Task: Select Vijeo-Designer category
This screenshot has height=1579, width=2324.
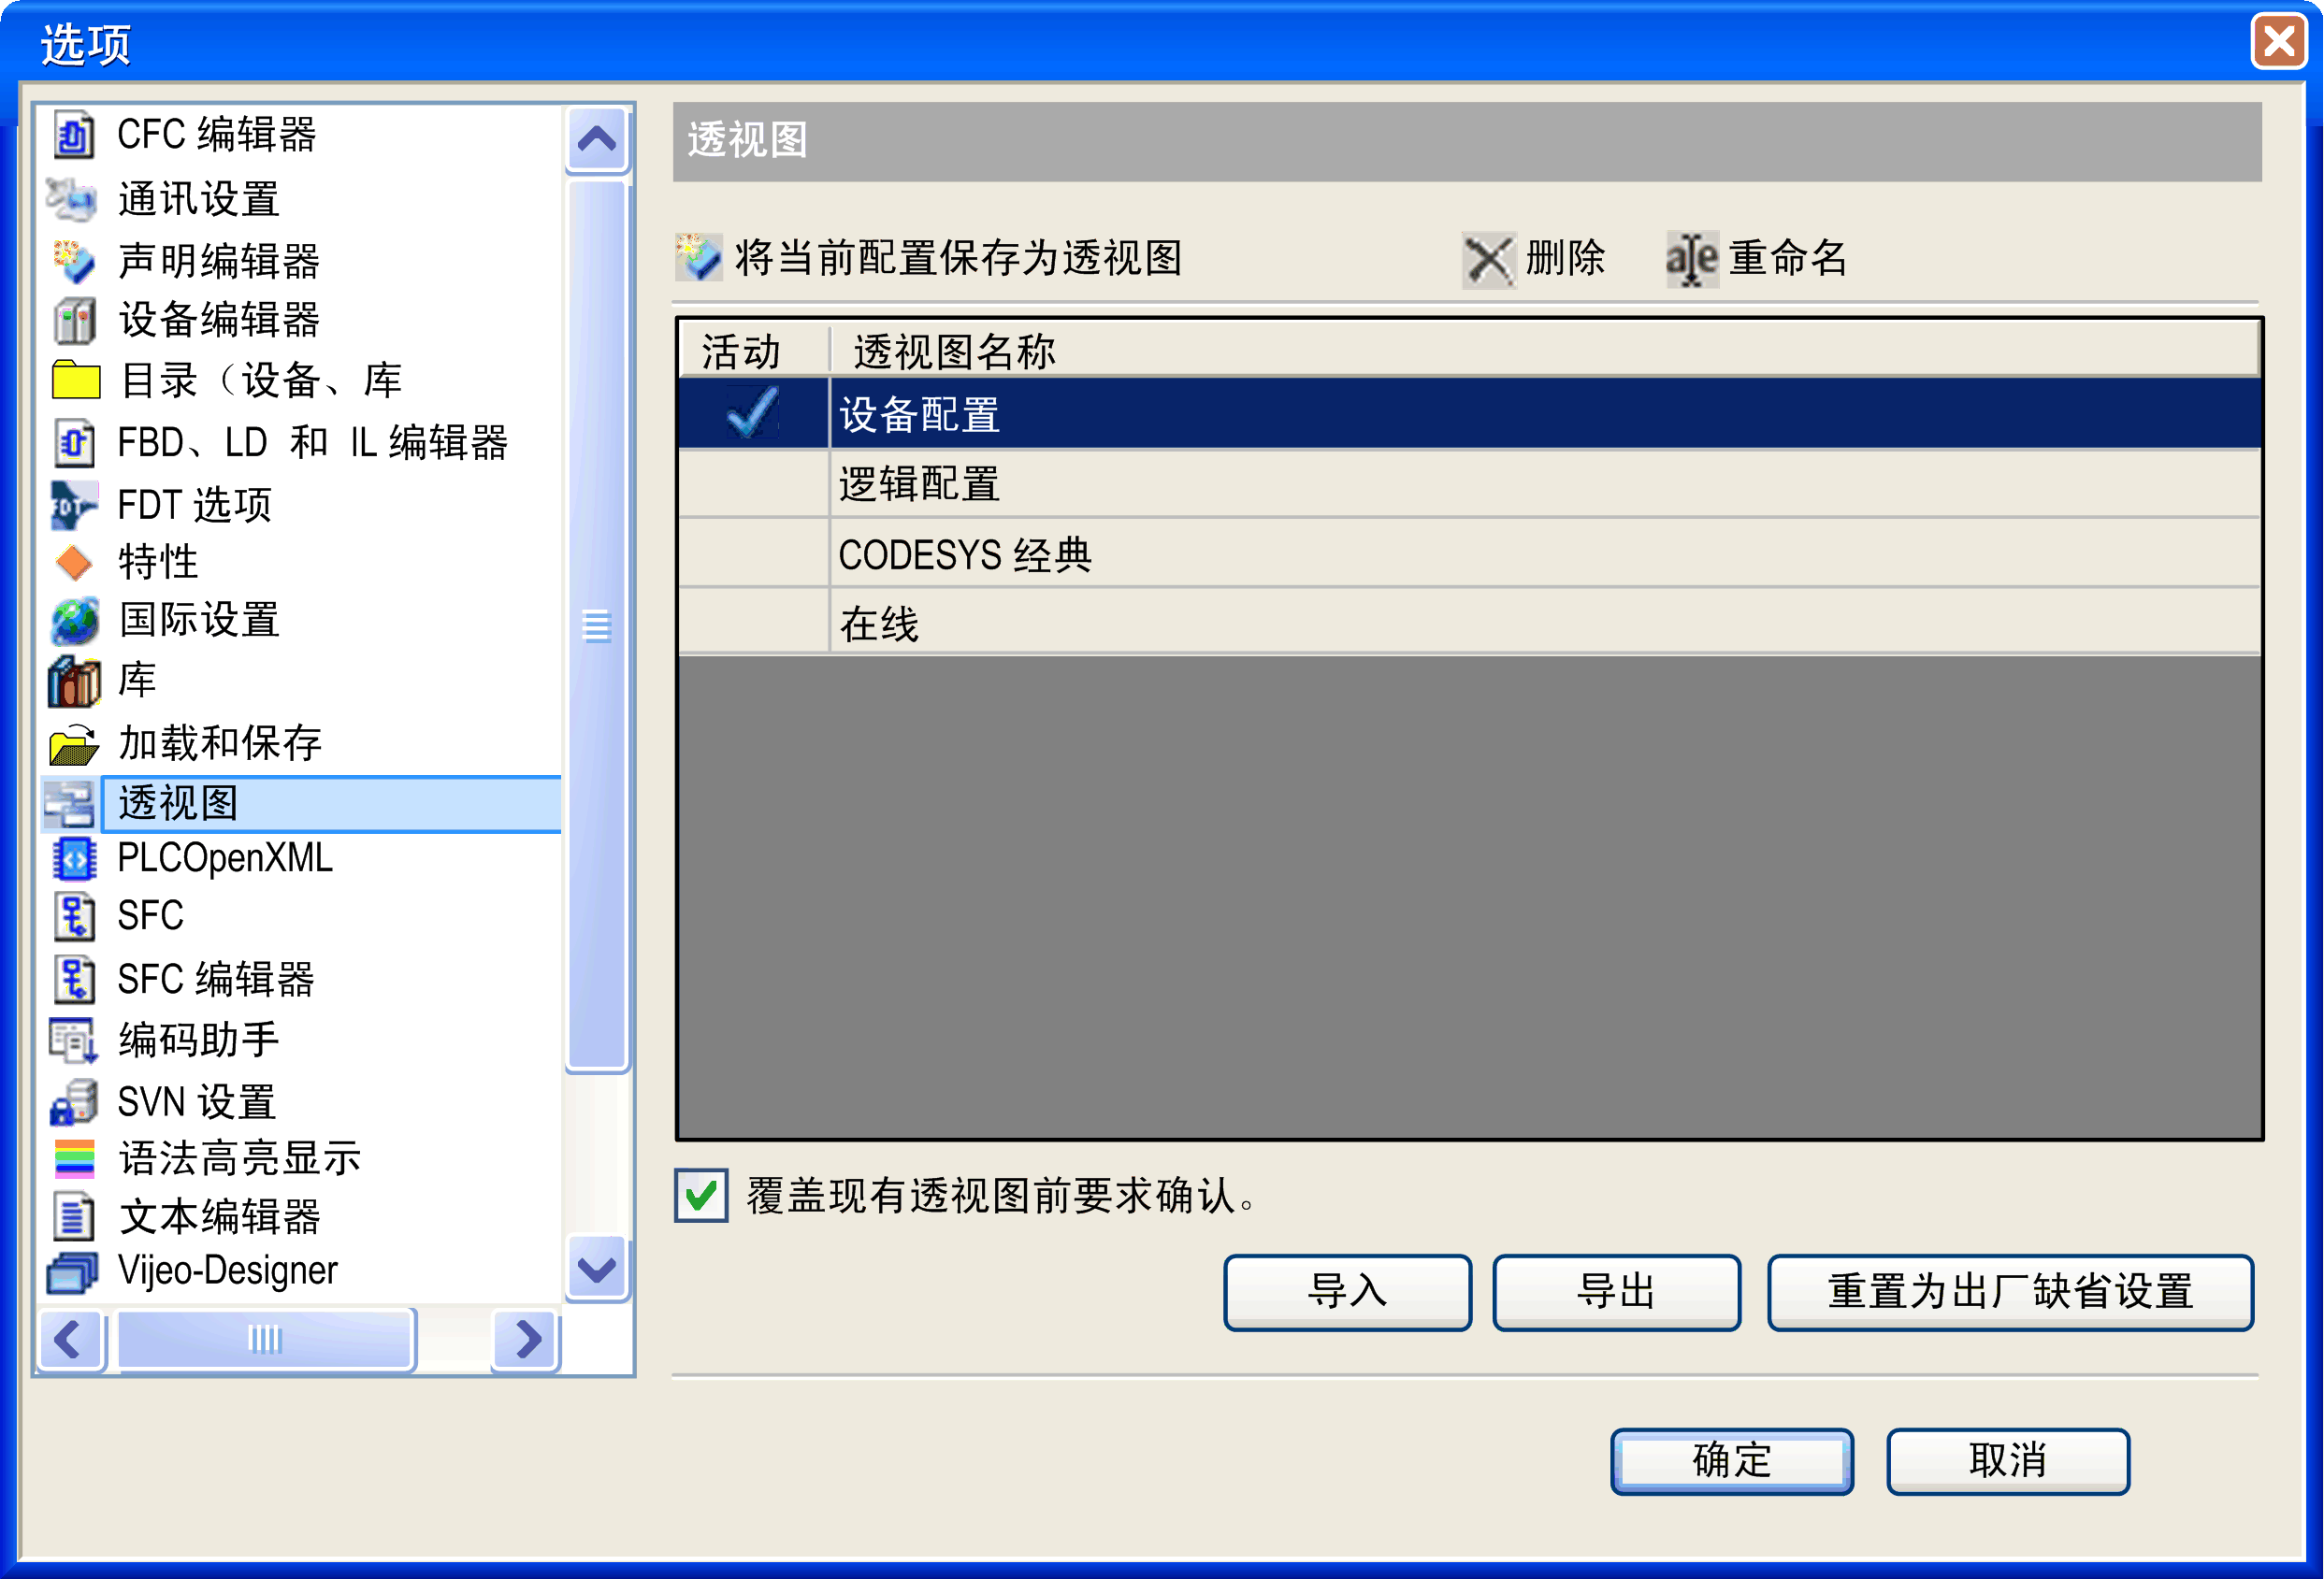Action: pos(227,1271)
